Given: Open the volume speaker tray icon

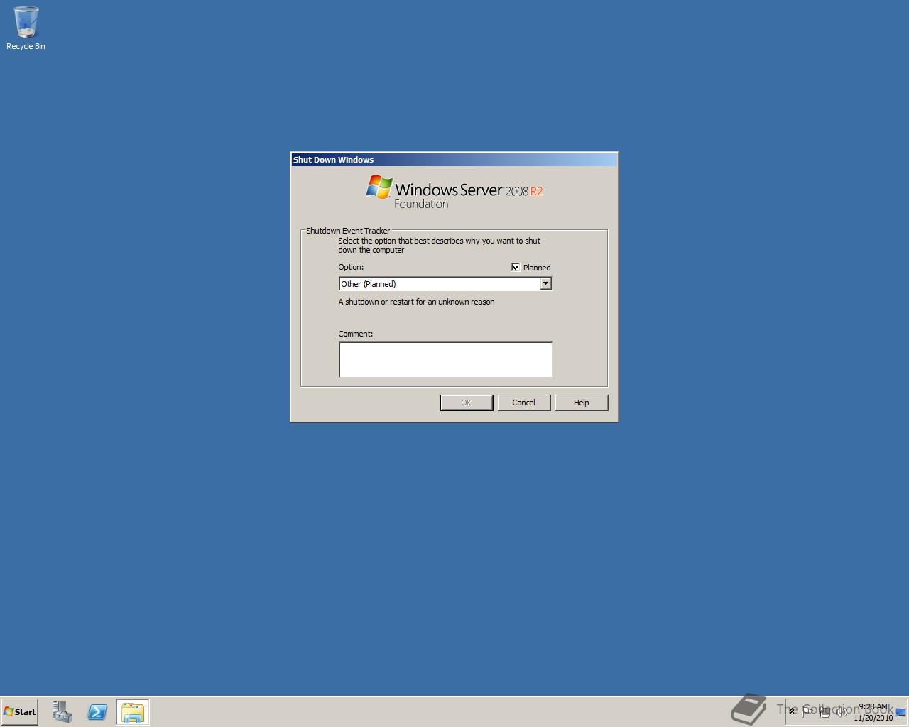Looking at the screenshot, I should (841, 711).
